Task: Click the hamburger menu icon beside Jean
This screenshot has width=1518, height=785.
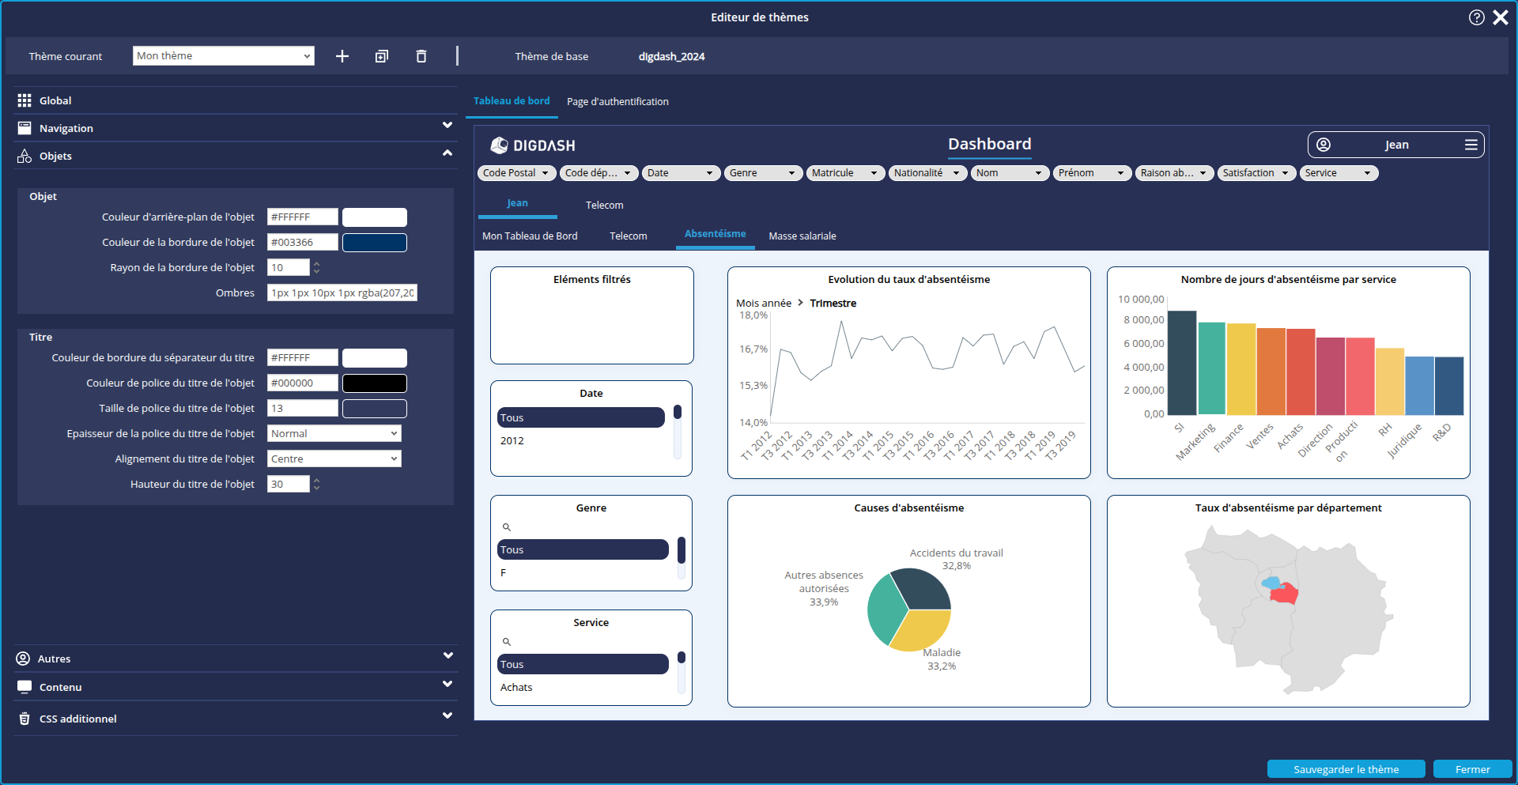Action: pyautogui.click(x=1471, y=145)
